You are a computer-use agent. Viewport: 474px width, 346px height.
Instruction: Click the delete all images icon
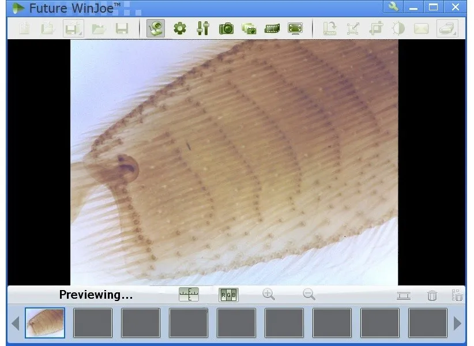[x=457, y=295]
